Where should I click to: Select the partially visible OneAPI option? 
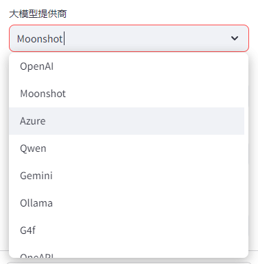pos(126,251)
